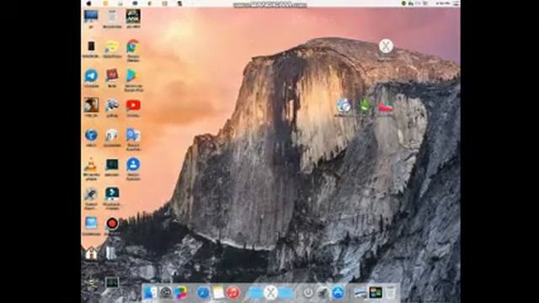Open the dark gray System Preferences-style dock icon

tap(166, 293)
